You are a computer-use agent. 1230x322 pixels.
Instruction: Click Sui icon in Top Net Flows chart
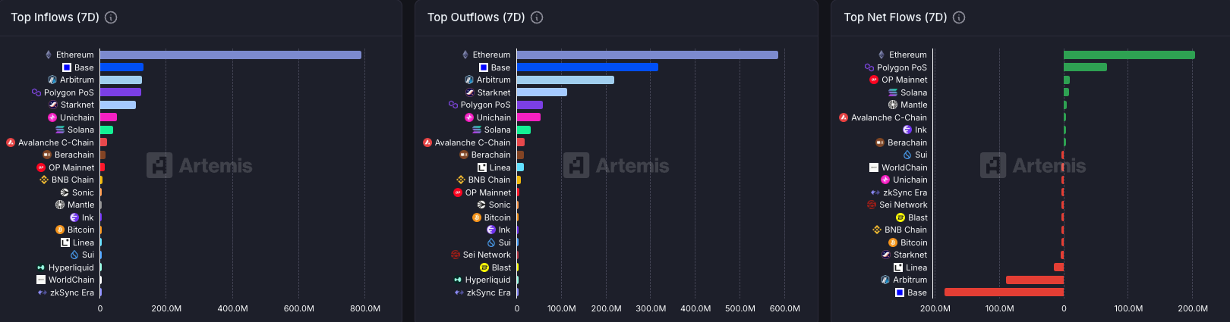(907, 155)
